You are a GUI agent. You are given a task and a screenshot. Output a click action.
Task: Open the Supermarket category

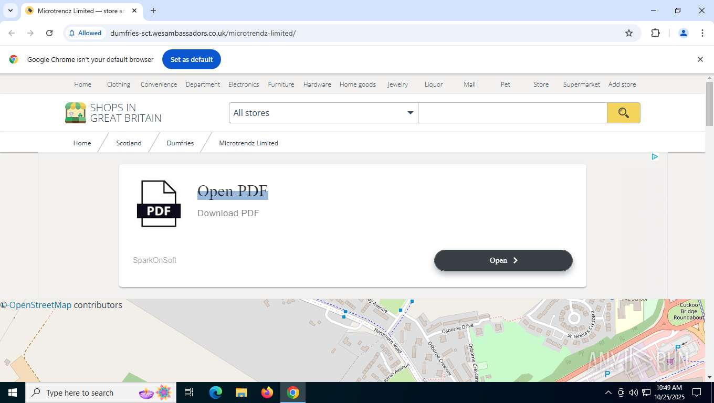pos(581,84)
